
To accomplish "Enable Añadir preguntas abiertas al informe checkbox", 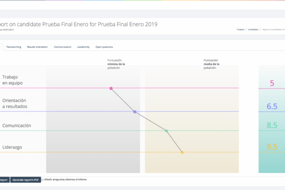I will pyautogui.click(x=43, y=180).
